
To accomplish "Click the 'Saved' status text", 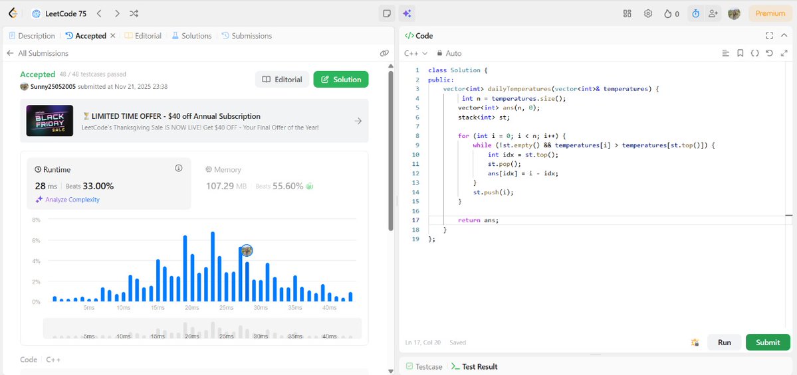I will pyautogui.click(x=457, y=342).
